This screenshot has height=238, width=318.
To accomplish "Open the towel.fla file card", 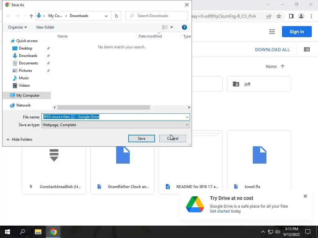I will pos(259,162).
